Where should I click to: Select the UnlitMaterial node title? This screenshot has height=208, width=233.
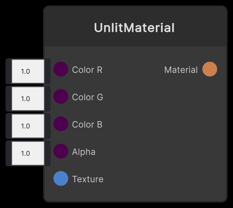pyautogui.click(x=134, y=28)
